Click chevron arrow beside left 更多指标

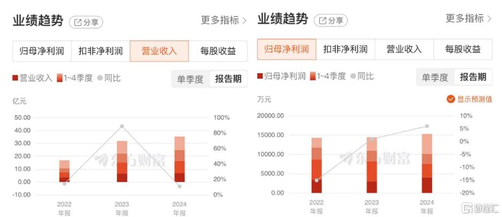pyautogui.click(x=244, y=20)
